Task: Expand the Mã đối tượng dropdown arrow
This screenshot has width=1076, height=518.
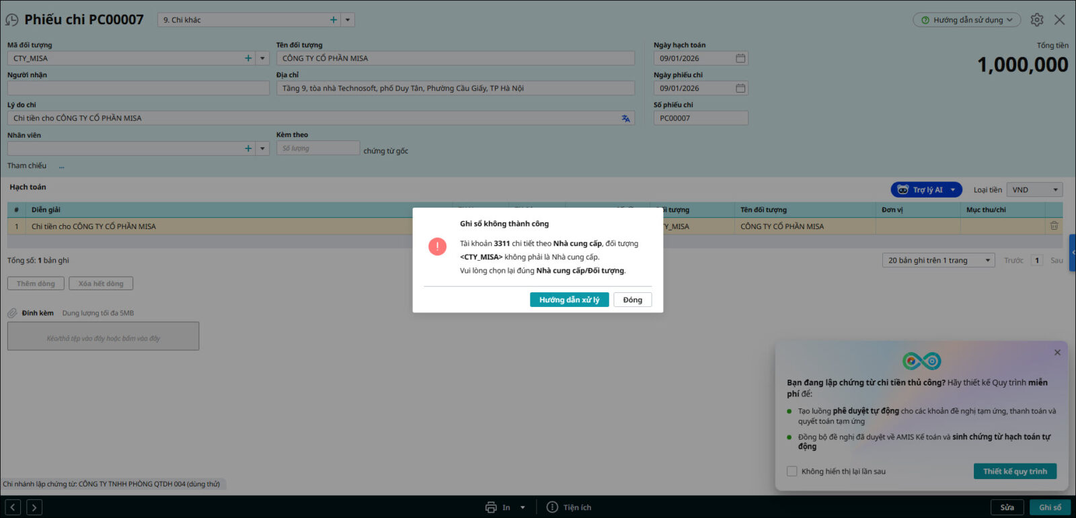Action: 263,58
